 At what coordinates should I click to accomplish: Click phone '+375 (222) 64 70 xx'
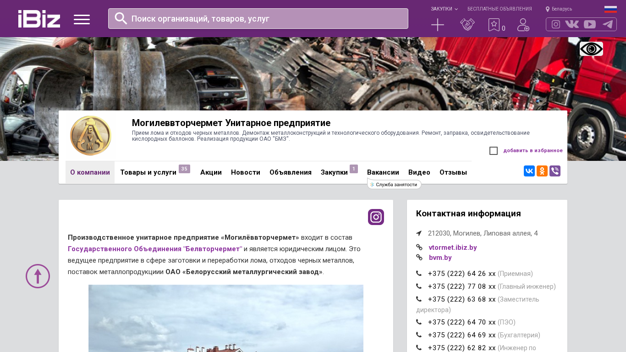coord(462,322)
